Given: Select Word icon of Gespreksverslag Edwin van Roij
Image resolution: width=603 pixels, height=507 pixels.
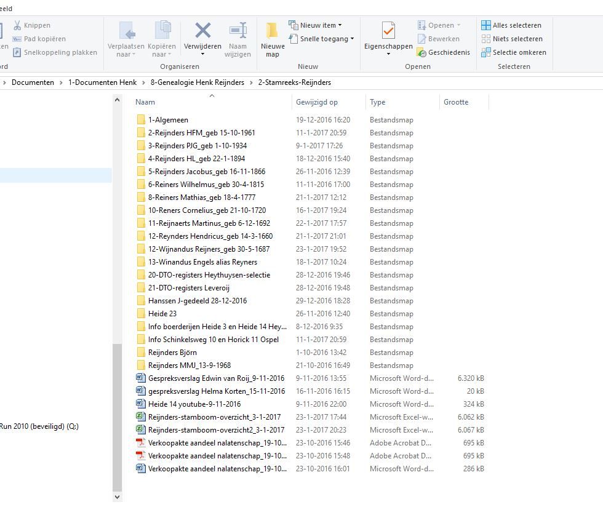Looking at the screenshot, I should [141, 378].
